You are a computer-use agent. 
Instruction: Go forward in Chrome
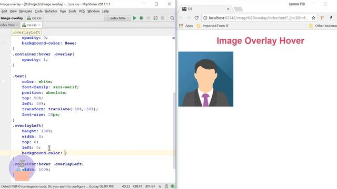click(189, 18)
